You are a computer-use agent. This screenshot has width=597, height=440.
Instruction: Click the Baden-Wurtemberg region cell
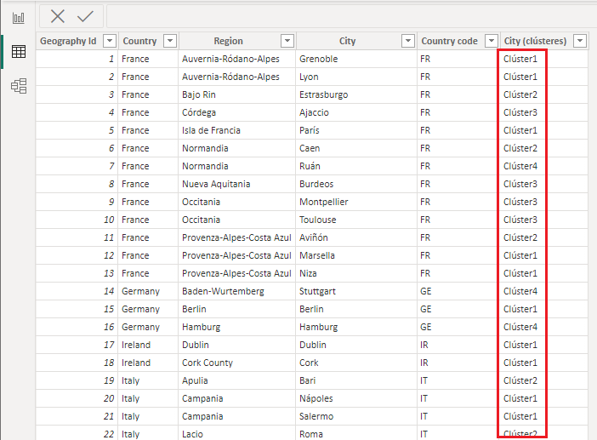point(223,291)
